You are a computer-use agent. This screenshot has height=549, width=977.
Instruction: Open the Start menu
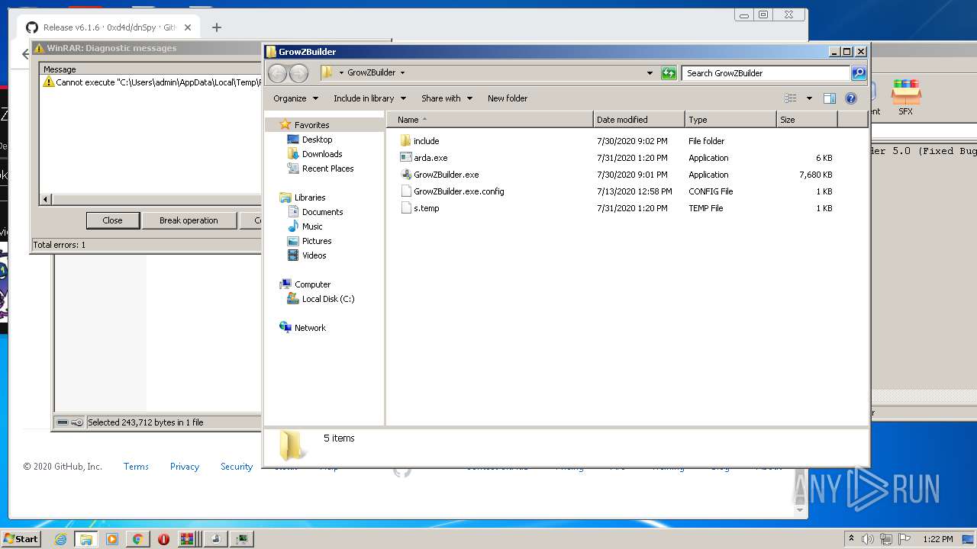[21, 538]
